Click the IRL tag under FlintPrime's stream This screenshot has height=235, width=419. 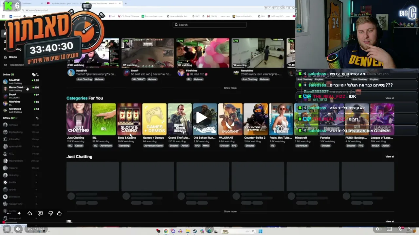189,79
